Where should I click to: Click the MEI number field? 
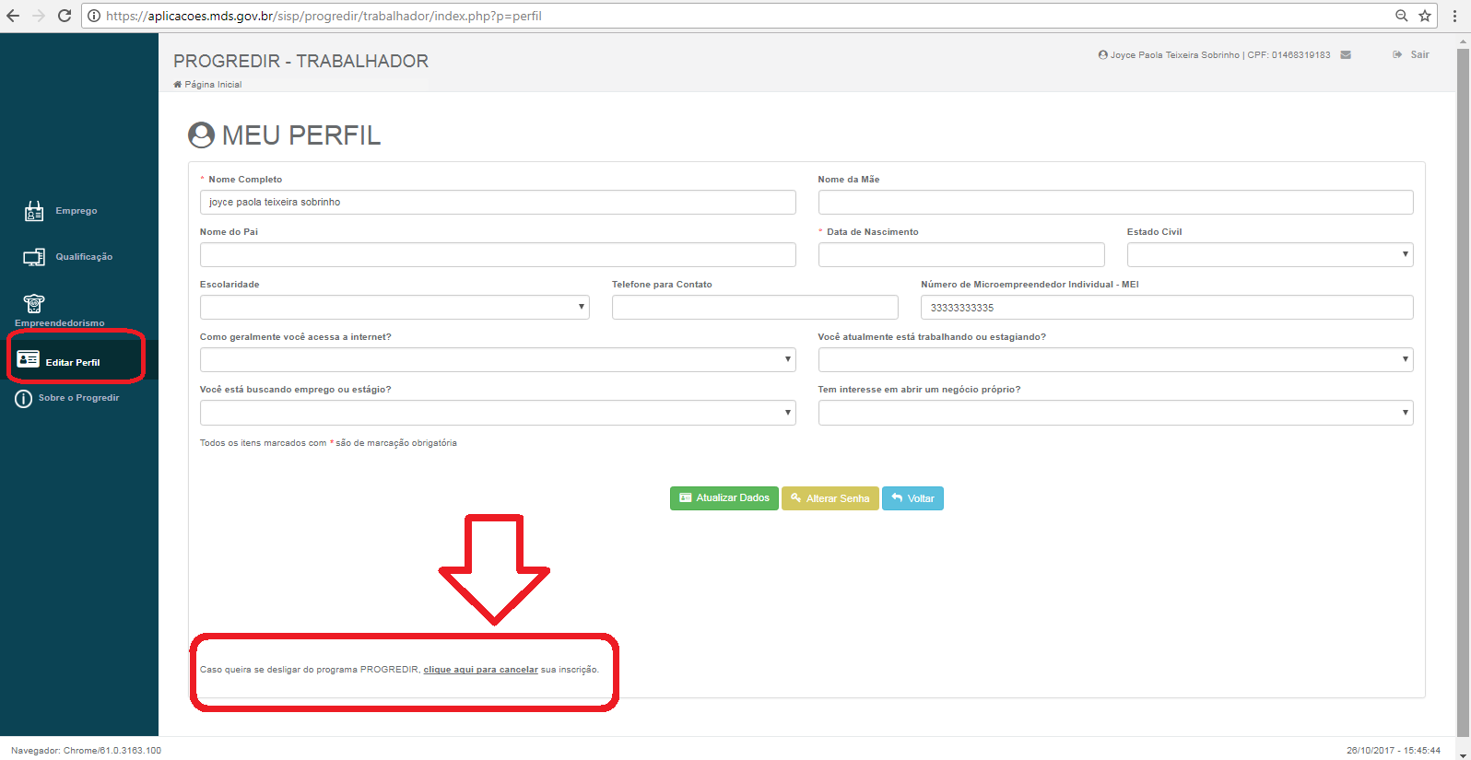[1167, 308]
